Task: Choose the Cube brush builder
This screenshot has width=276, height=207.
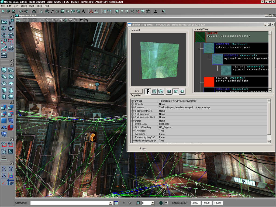Action: pyautogui.click(x=4, y=70)
